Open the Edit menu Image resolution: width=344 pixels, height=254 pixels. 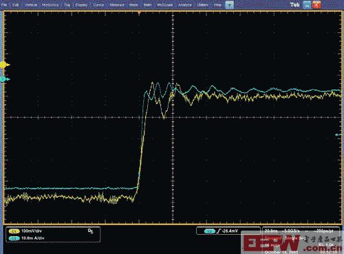[16, 5]
